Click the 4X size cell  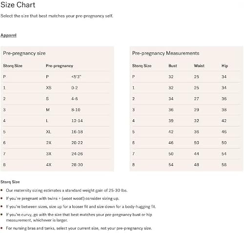[49, 165]
